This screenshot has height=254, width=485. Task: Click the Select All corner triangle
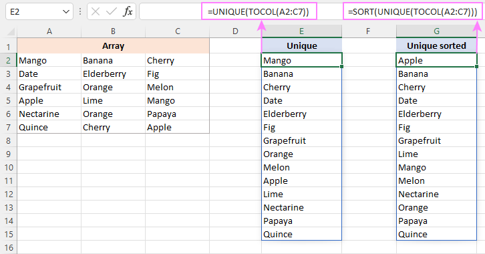11,31
